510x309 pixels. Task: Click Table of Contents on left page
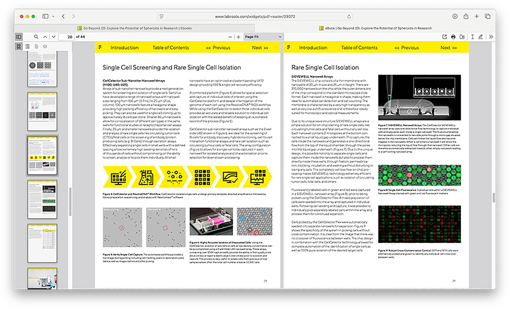click(171, 48)
